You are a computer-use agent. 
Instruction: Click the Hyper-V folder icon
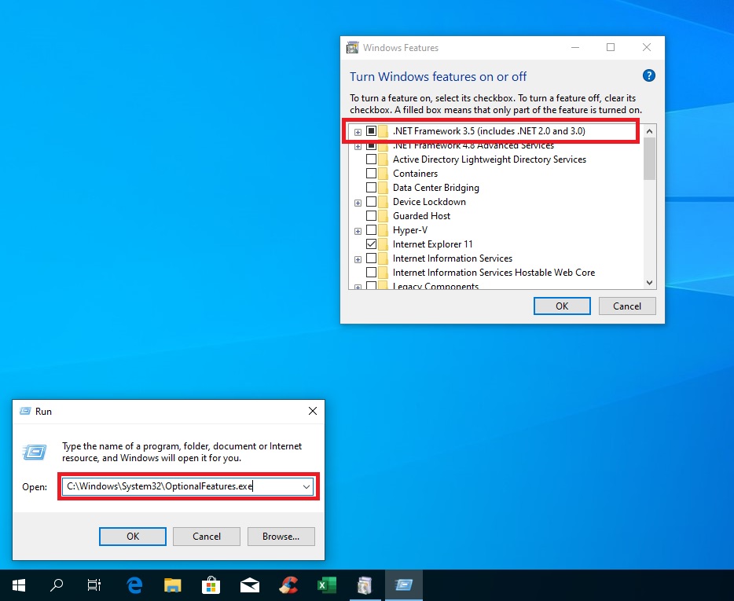coord(383,230)
